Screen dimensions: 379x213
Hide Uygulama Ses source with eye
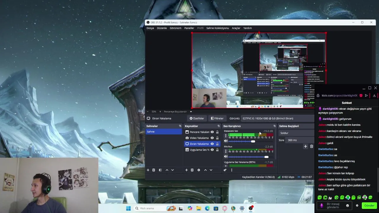point(212,150)
